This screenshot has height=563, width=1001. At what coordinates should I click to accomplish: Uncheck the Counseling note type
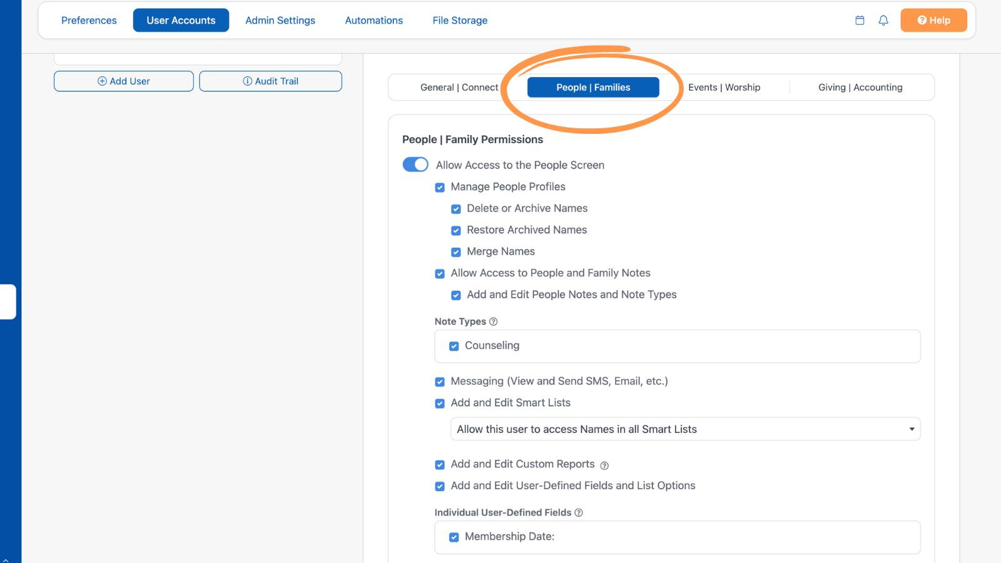point(454,346)
